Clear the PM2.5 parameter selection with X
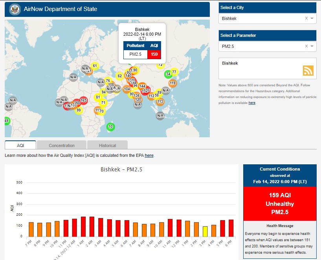 pyautogui.click(x=306, y=46)
